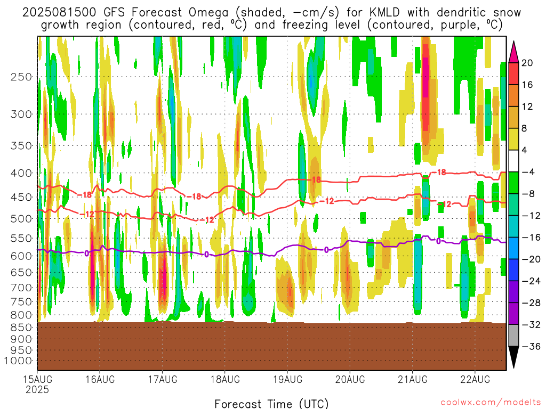Click the 600 pressure level label

click(21, 256)
